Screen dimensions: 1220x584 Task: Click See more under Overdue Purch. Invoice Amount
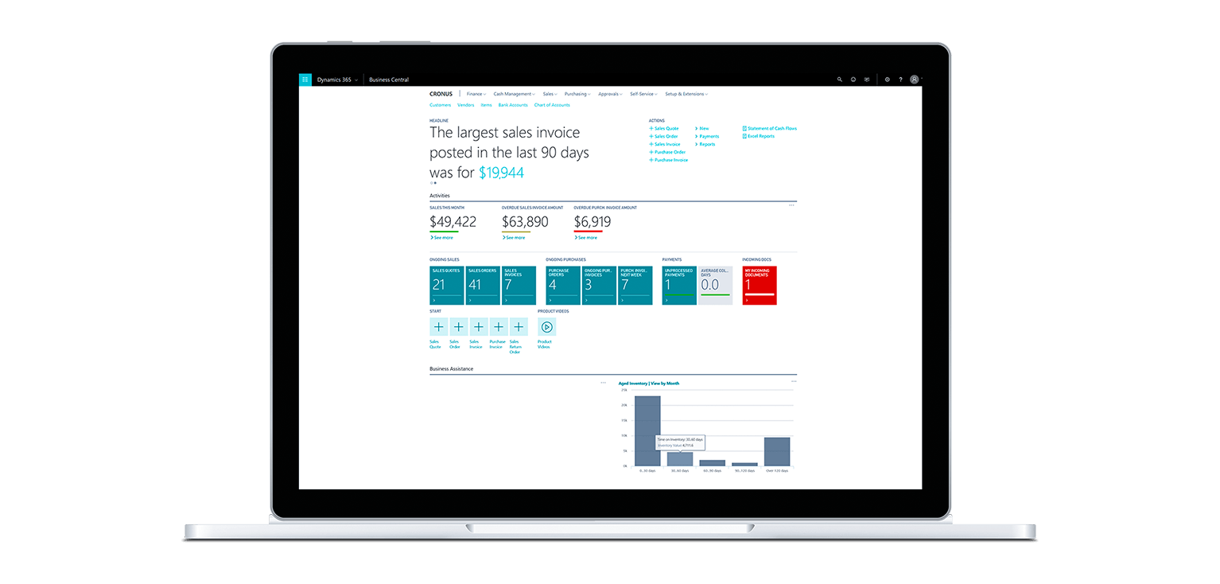pyautogui.click(x=585, y=237)
